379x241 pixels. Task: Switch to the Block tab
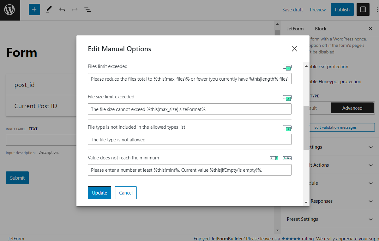(321, 29)
